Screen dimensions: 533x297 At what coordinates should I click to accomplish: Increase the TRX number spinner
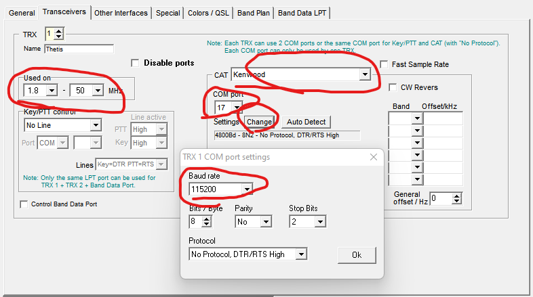point(59,30)
